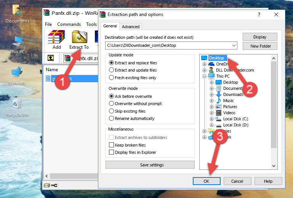The height and width of the screenshot is (198, 293).
Task: Select Skip existing files option
Action: click(x=111, y=111)
